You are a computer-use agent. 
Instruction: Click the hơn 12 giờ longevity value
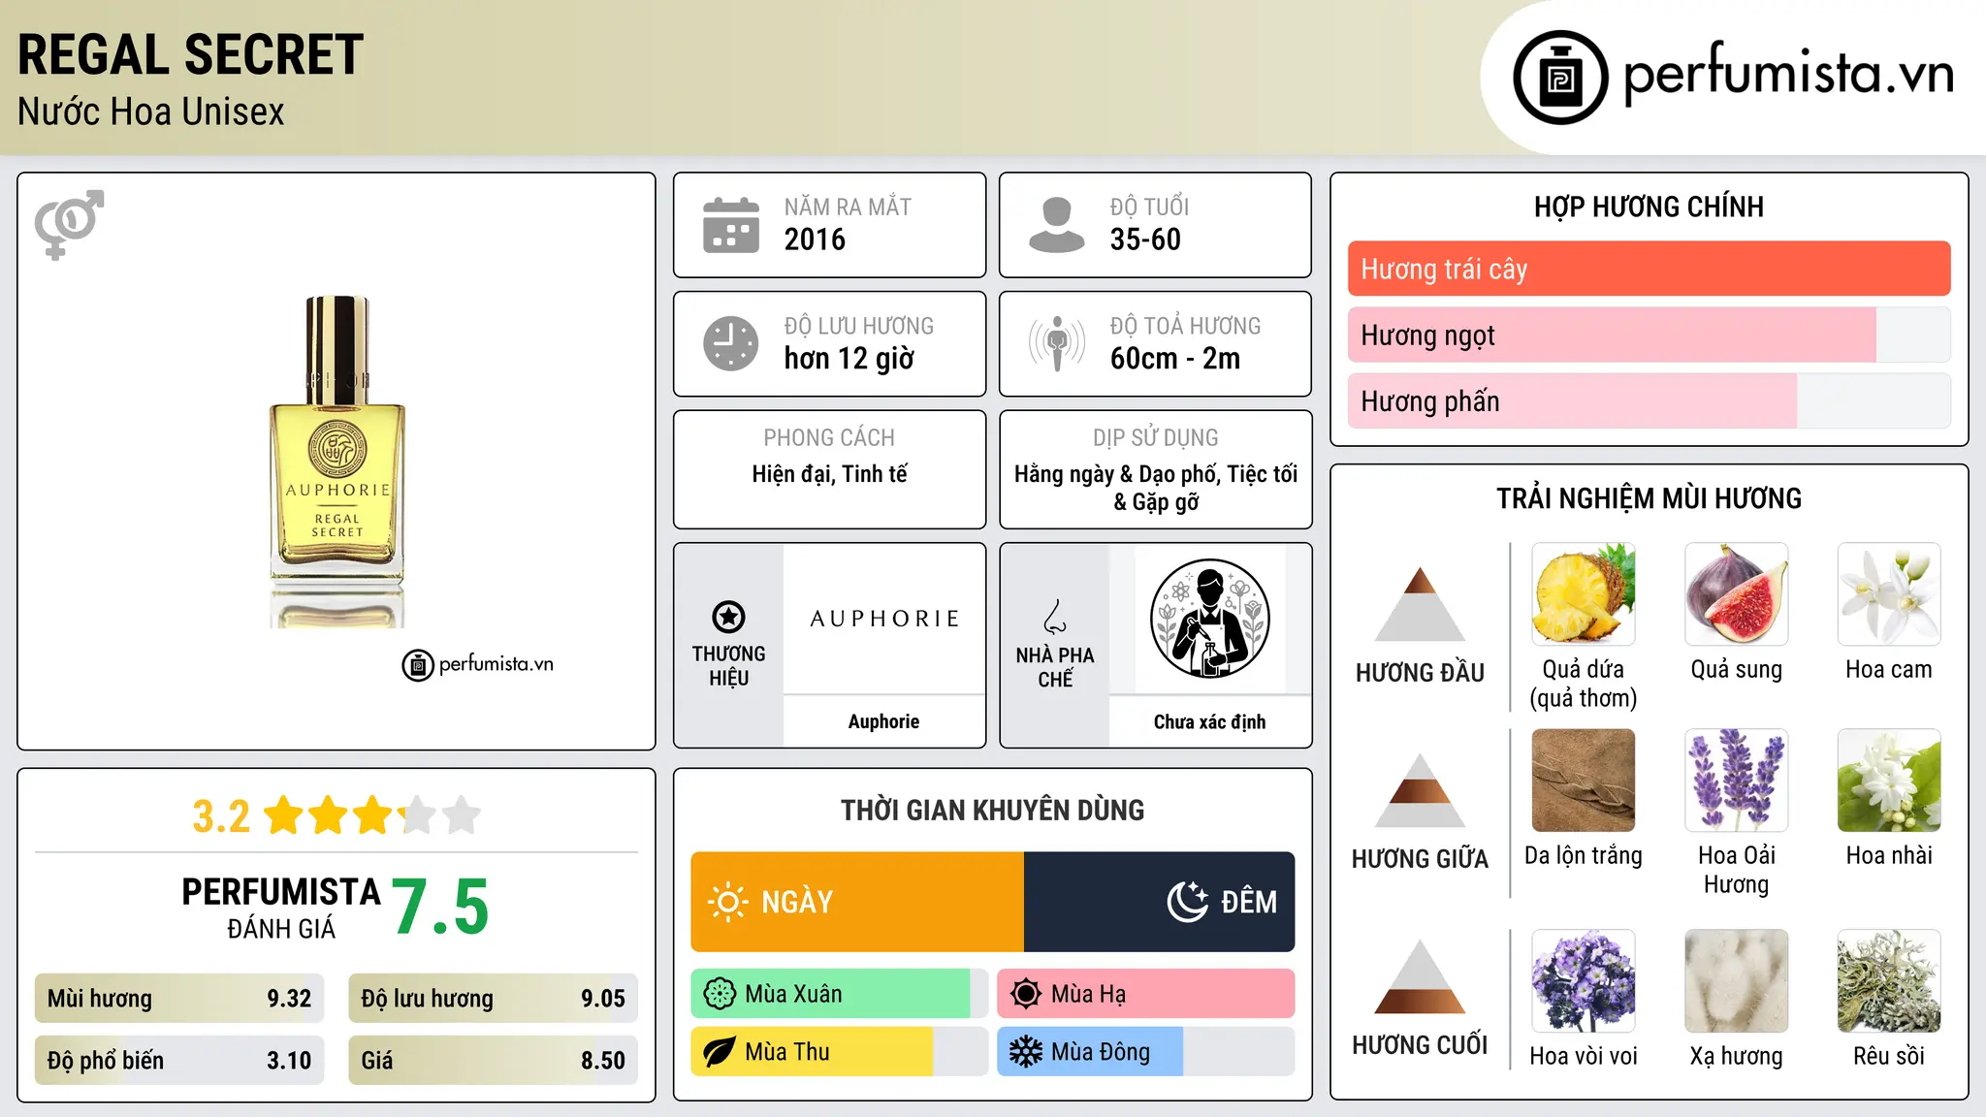[849, 359]
